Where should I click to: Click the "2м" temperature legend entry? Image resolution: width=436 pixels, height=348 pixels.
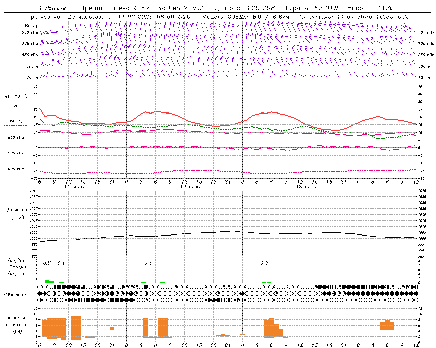(16, 106)
